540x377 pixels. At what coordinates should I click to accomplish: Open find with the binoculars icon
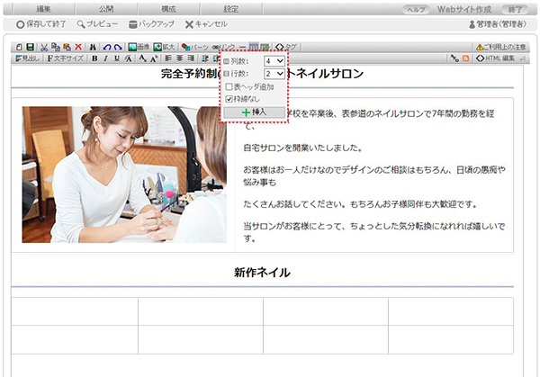pos(93,47)
